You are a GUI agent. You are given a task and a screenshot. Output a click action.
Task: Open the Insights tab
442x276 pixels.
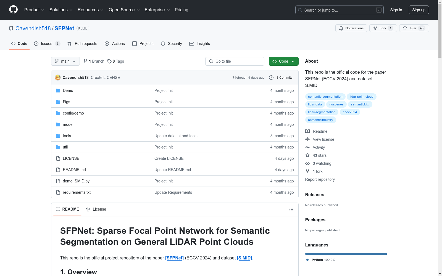(x=199, y=44)
